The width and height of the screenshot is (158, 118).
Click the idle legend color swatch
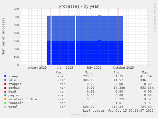[5, 80]
